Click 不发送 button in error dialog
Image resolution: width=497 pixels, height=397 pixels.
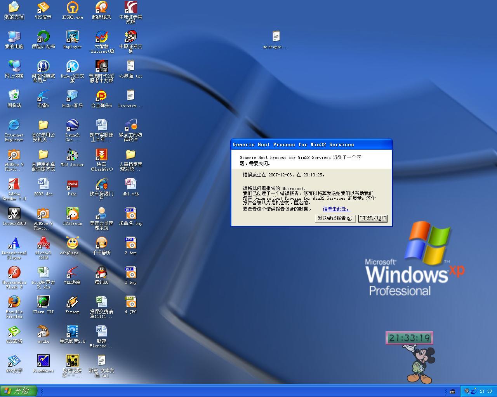pos(373,218)
